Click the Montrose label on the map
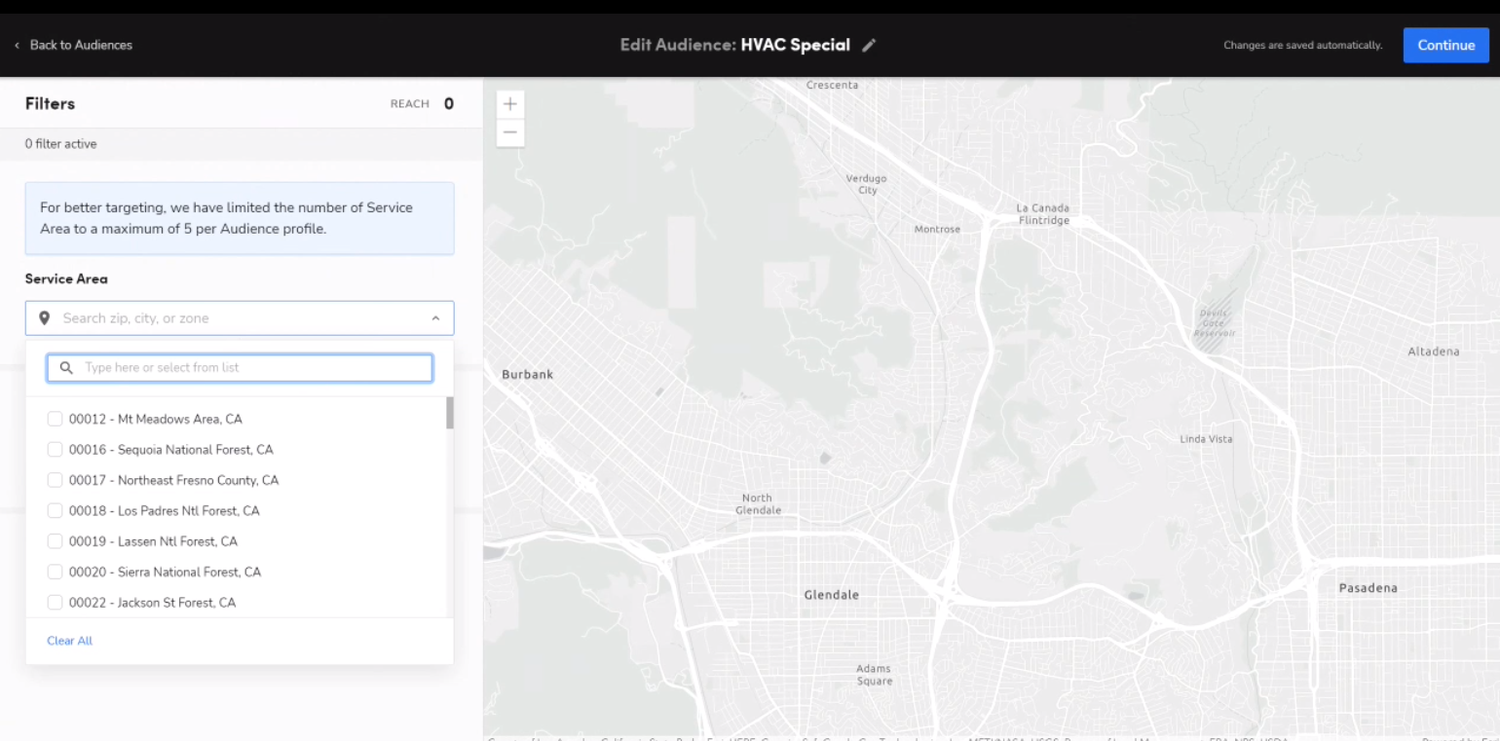 tap(937, 230)
